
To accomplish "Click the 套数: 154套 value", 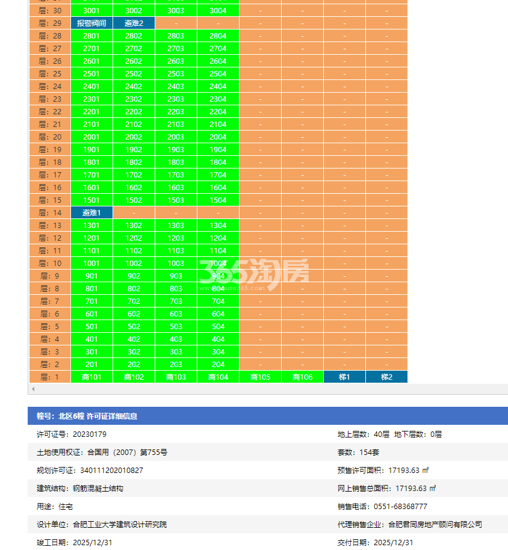I will (x=358, y=452).
